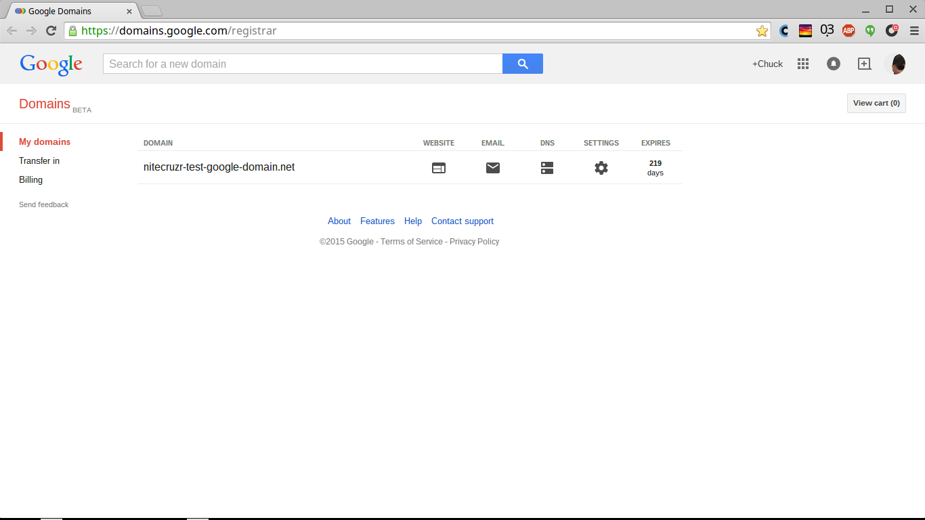Open the Hangouts extension icon

870,30
